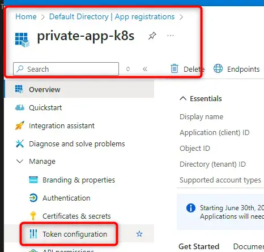Click the Authentication arrow icon

point(33,198)
